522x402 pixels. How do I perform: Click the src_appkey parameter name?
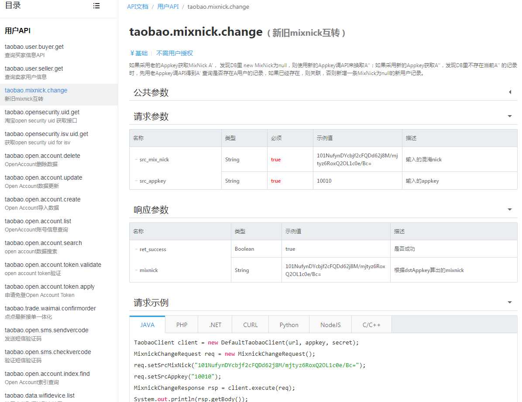(x=152, y=181)
